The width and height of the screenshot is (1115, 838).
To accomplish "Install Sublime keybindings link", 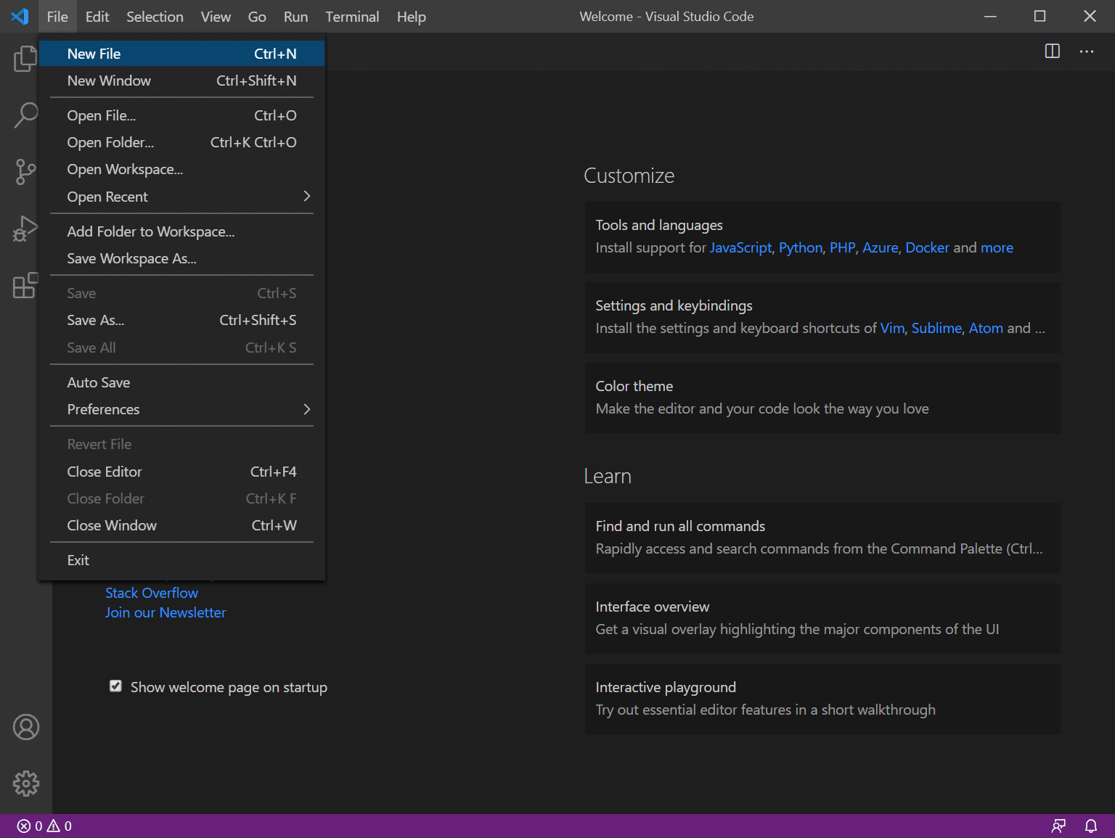I will 936,328.
